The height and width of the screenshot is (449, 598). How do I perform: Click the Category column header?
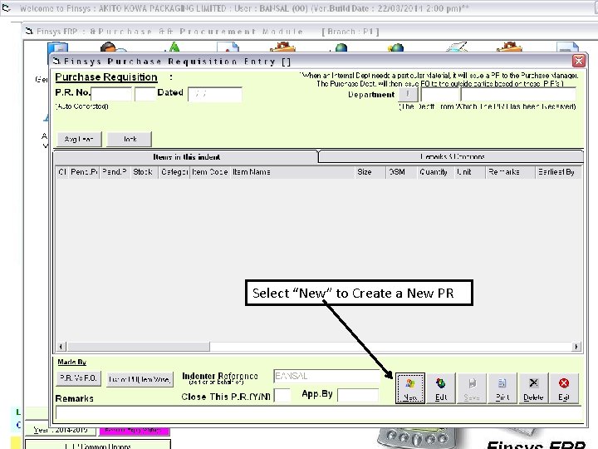click(x=174, y=172)
